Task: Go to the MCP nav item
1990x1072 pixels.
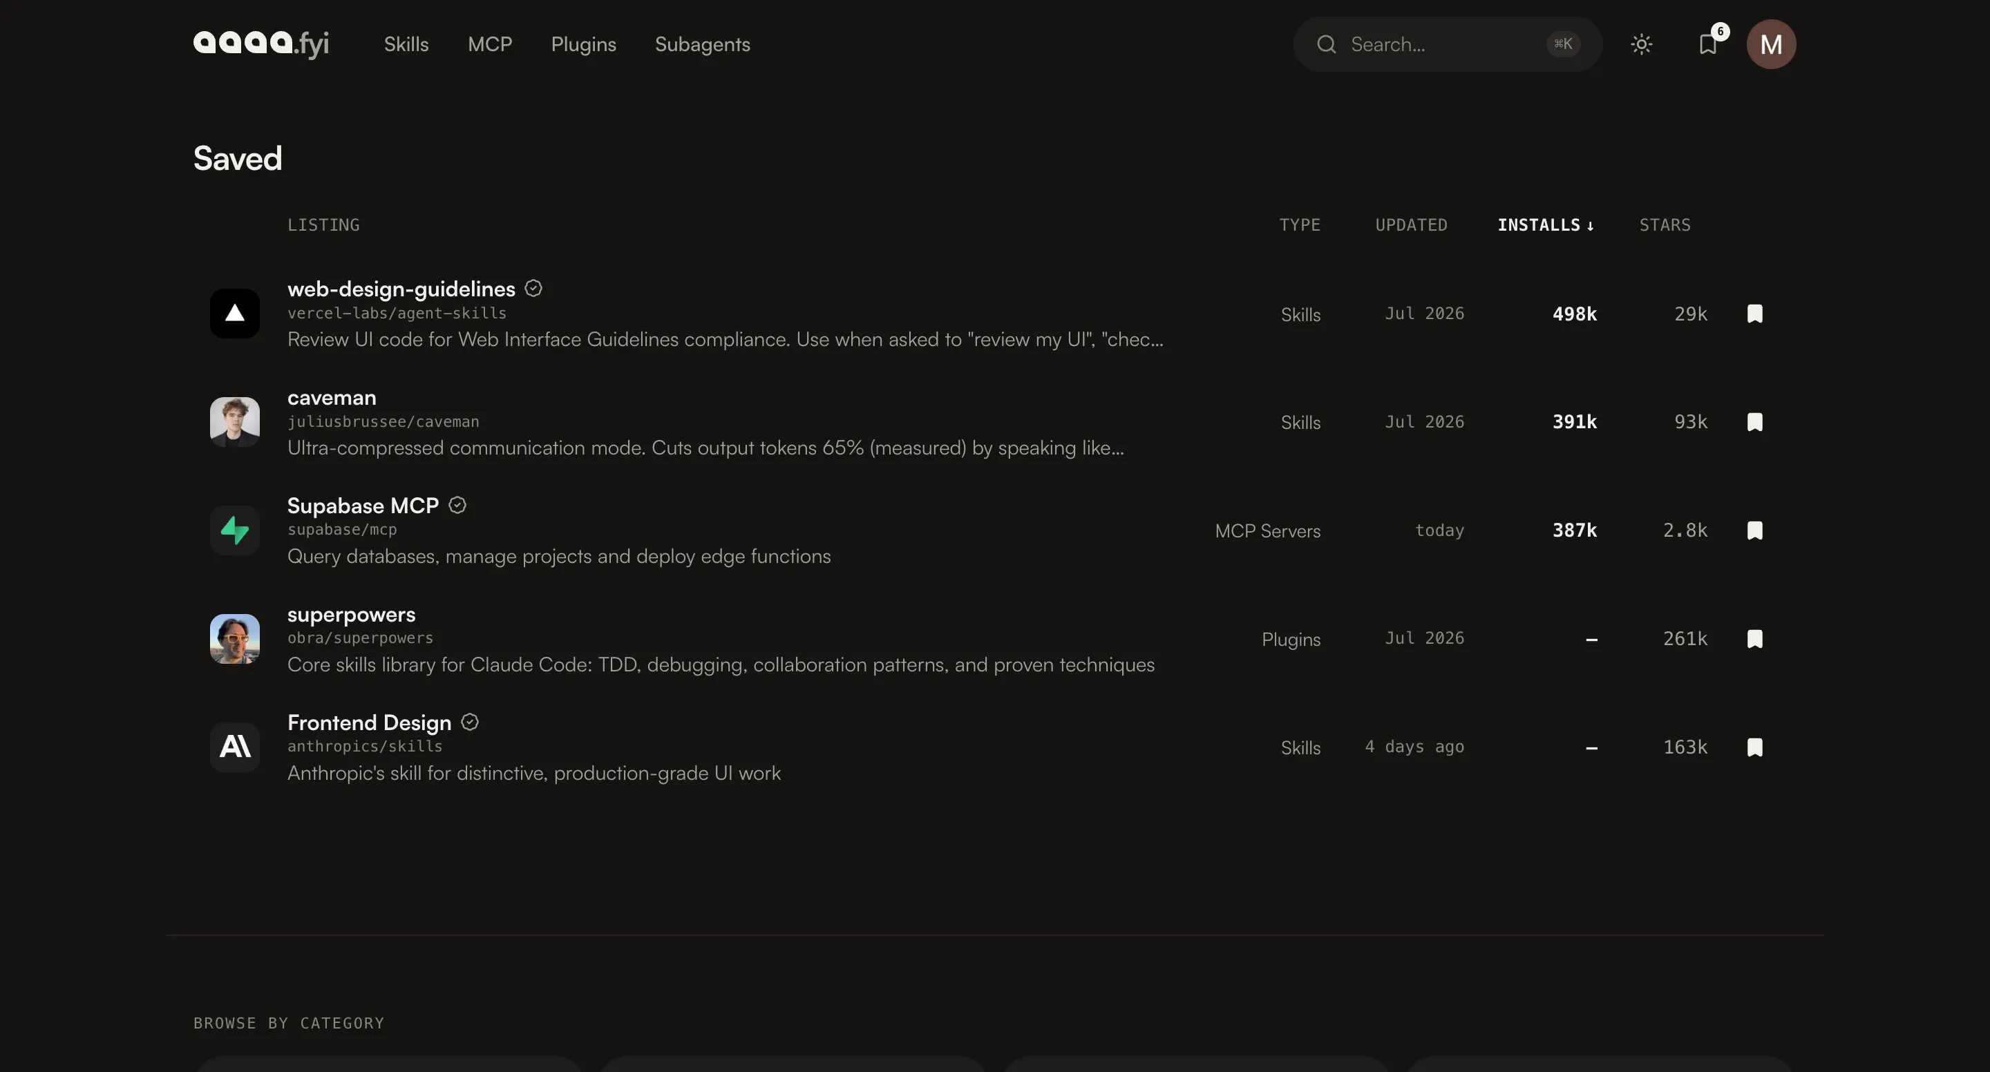Action: (490, 44)
